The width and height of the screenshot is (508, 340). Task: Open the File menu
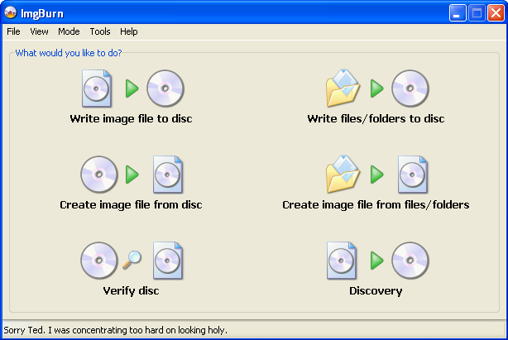[x=13, y=31]
